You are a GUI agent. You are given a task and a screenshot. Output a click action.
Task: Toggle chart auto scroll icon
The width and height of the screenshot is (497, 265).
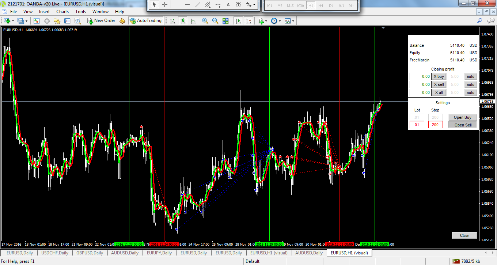(x=238, y=21)
